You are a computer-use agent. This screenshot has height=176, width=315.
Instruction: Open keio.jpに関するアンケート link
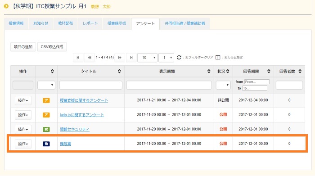pyautogui.click(x=82, y=115)
